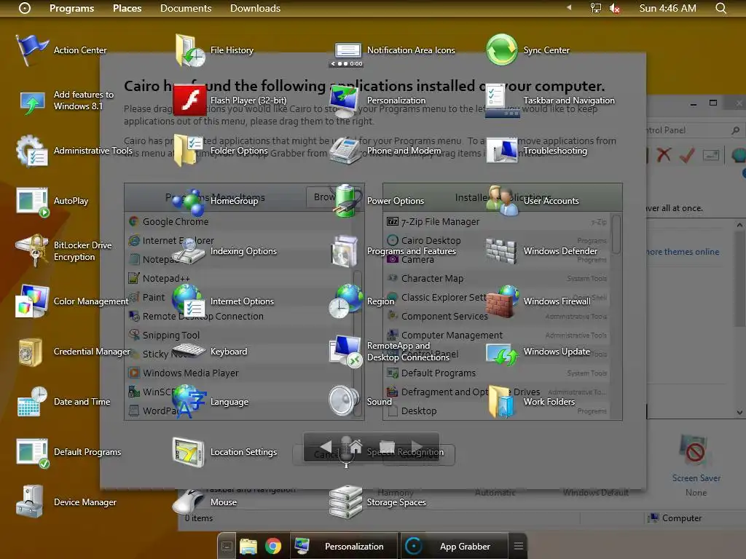Select Google Chrome in Programs Menu Items
The image size is (746, 559).
click(x=240, y=221)
